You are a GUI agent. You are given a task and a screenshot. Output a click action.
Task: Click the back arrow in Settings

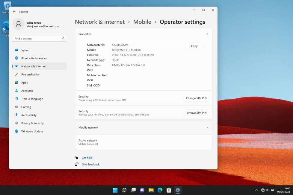14,12
